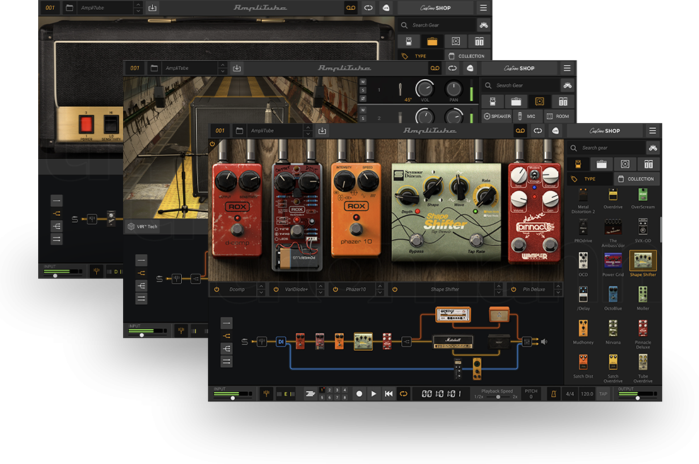Bypass the Phazer10 with its power button
This screenshot has width=699, height=464.
[x=335, y=289]
